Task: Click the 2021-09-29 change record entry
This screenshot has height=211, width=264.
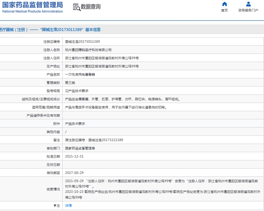Action: 161,184
